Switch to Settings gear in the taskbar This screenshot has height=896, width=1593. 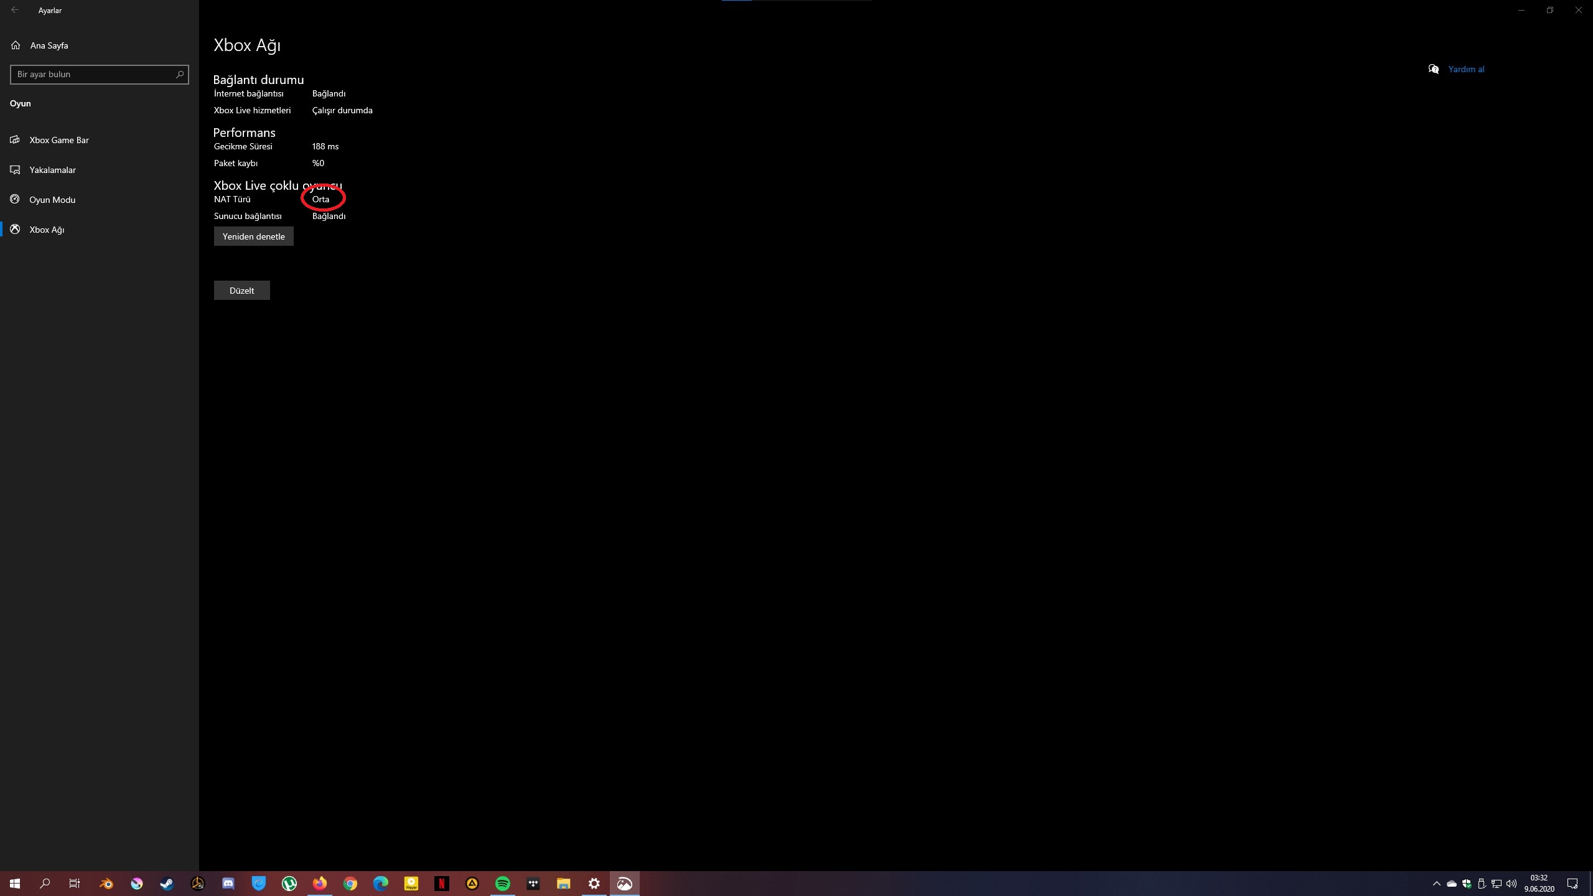(594, 884)
